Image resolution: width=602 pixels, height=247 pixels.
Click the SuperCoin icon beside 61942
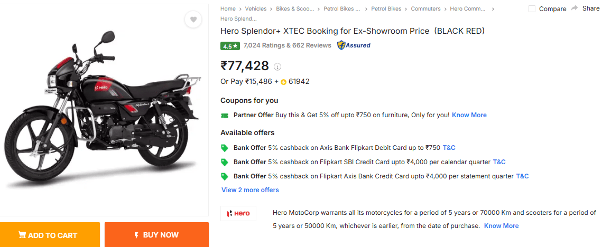point(283,82)
